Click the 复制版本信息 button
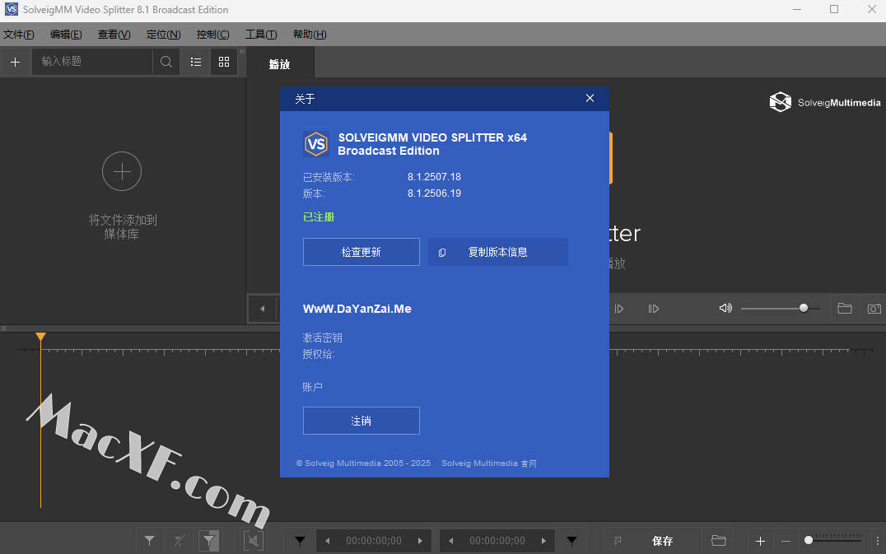The height and width of the screenshot is (554, 886). coord(498,252)
